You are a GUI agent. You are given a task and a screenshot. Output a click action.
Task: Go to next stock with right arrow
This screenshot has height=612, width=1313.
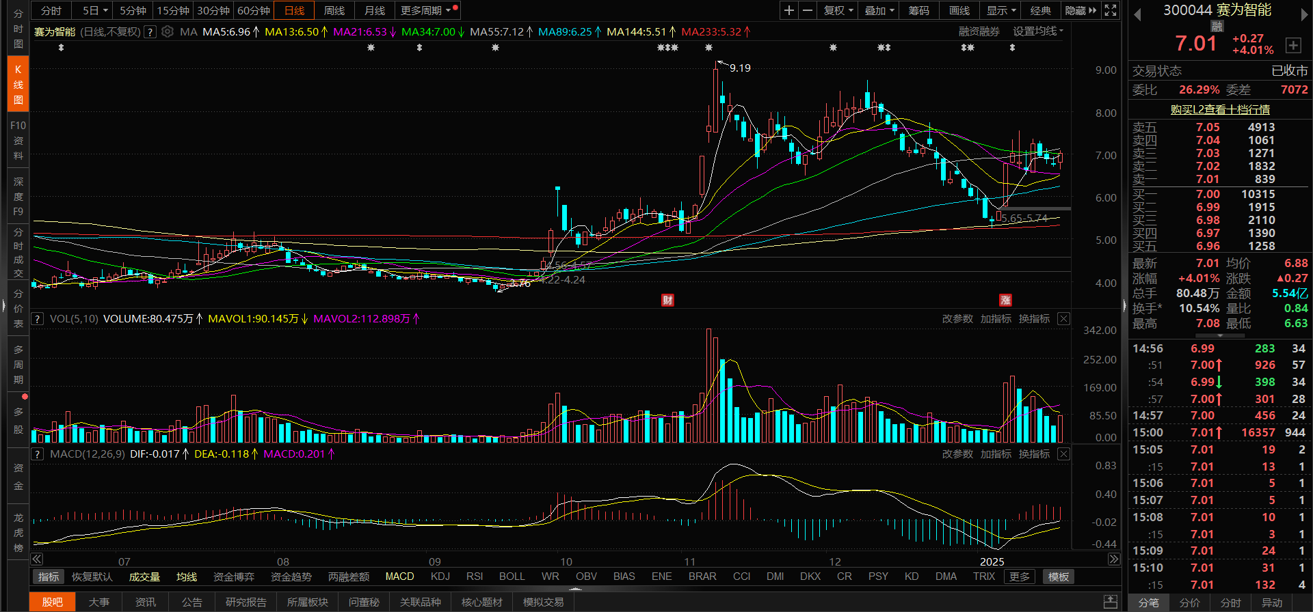(1304, 15)
